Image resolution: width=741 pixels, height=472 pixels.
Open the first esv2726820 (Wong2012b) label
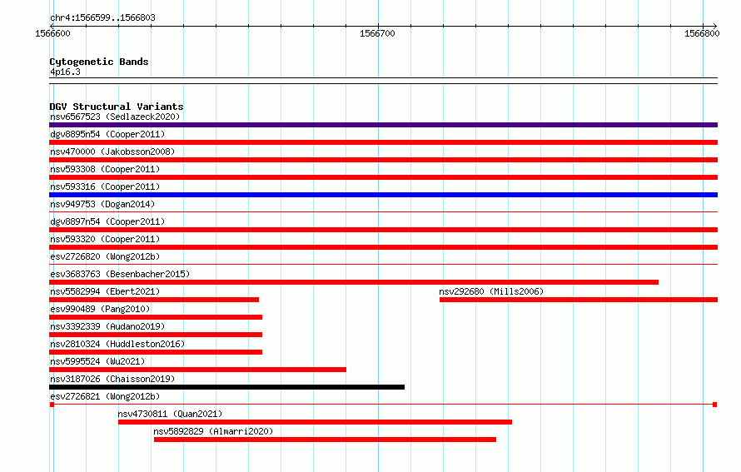click(105, 256)
